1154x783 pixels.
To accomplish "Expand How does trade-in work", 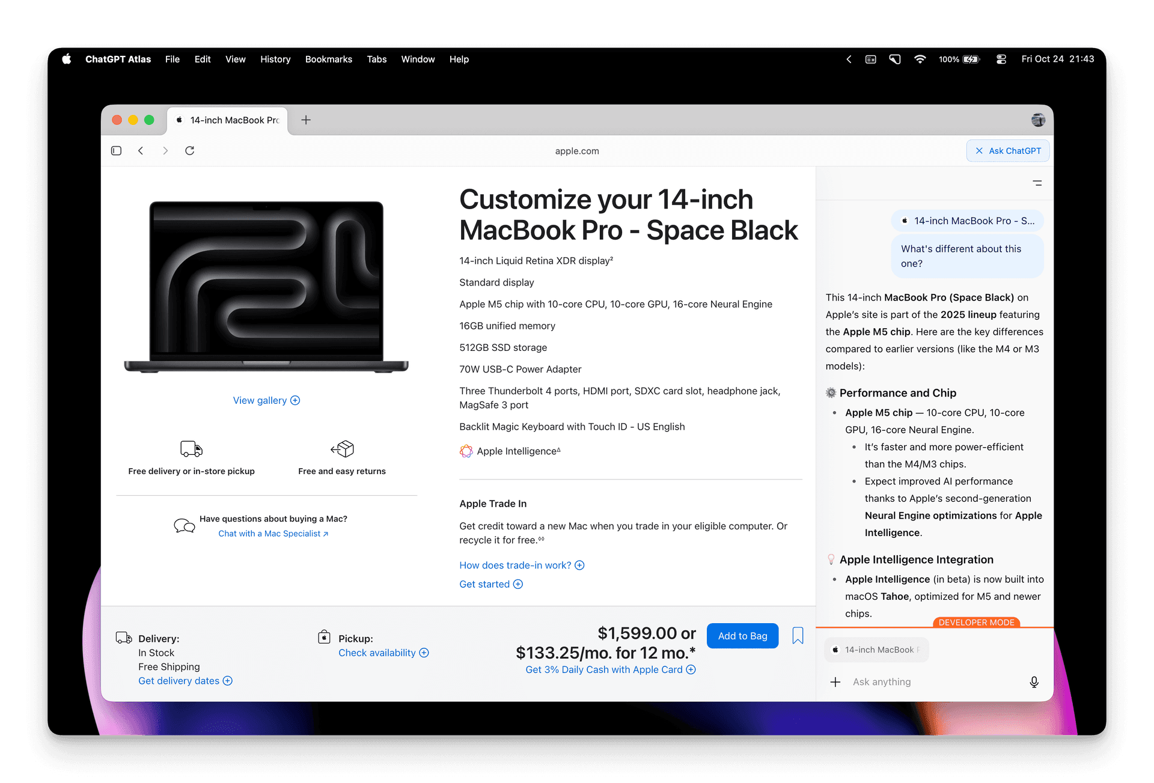I will pyautogui.click(x=521, y=565).
